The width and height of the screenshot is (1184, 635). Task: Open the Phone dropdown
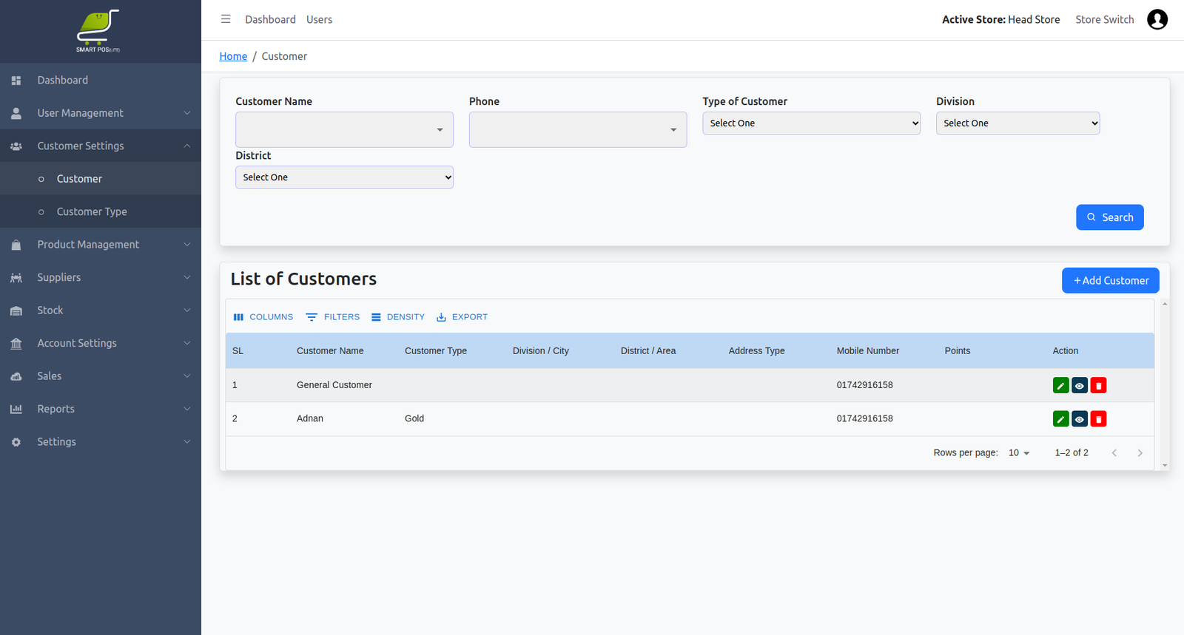click(578, 129)
